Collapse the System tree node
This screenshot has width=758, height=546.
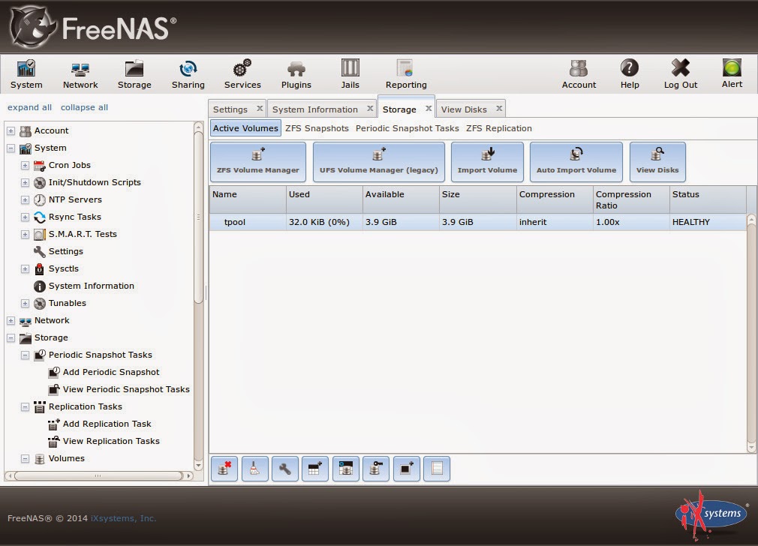(x=11, y=148)
